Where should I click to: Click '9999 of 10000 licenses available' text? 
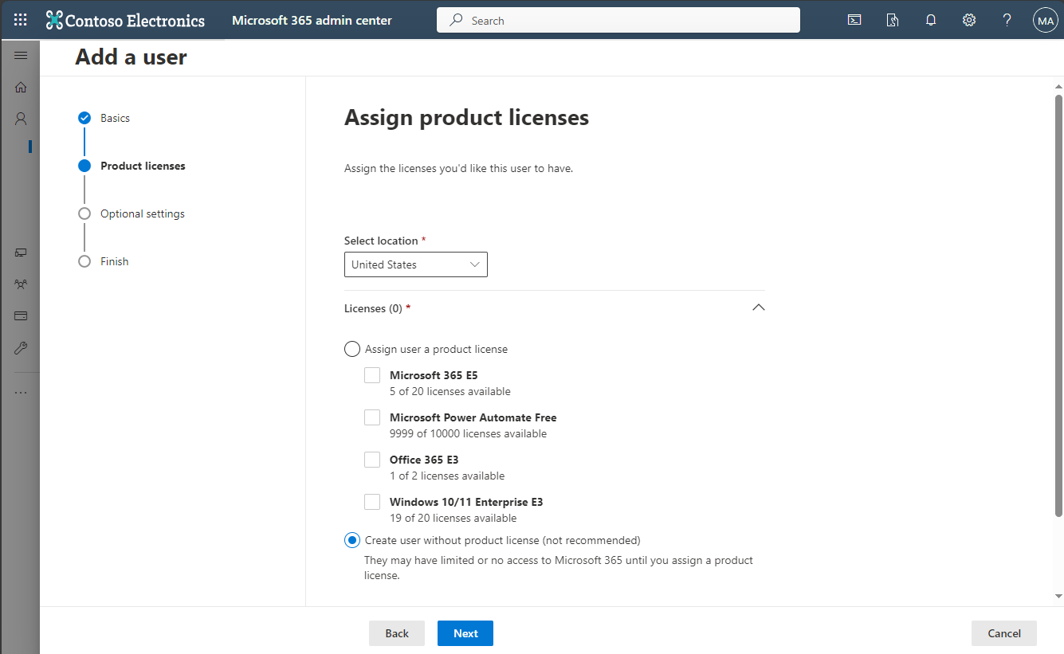(x=469, y=433)
